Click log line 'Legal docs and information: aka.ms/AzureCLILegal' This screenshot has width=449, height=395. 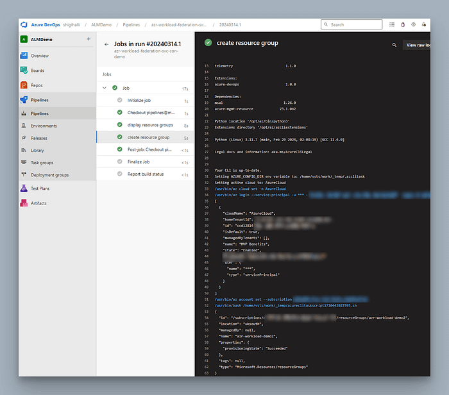click(264, 152)
